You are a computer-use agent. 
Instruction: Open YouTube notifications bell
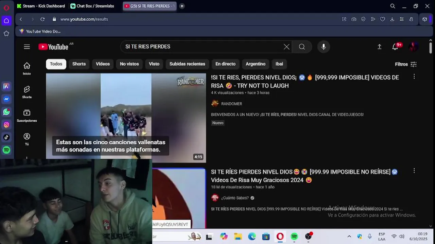pyautogui.click(x=395, y=47)
